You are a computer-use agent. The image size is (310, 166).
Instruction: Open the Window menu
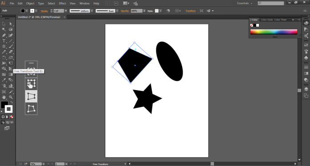84,4
